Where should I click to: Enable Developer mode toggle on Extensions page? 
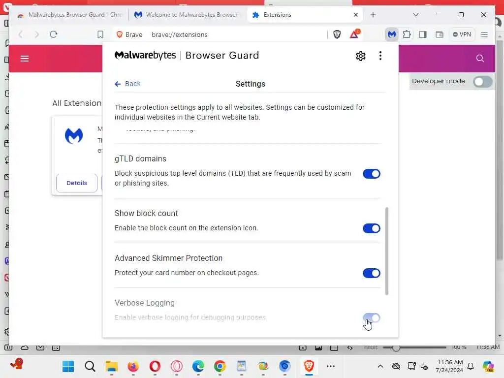click(482, 82)
